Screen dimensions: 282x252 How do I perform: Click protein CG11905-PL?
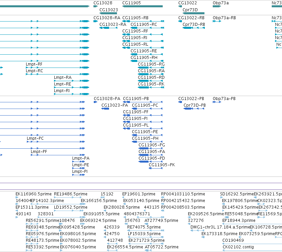click(136, 125)
